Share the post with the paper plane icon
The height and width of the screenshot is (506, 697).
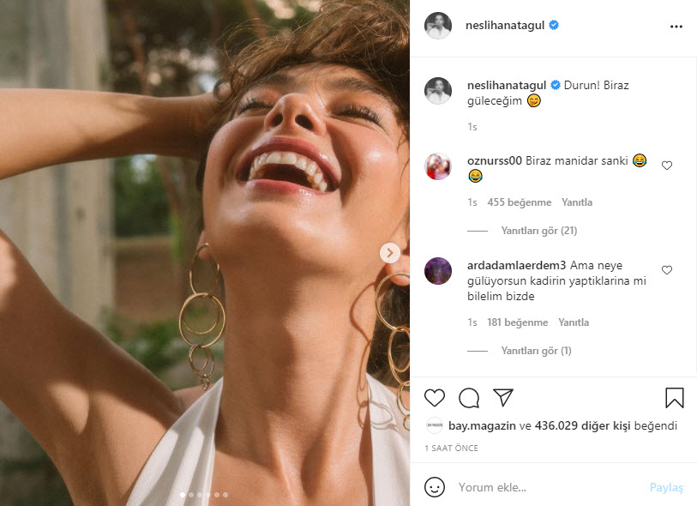click(x=503, y=398)
